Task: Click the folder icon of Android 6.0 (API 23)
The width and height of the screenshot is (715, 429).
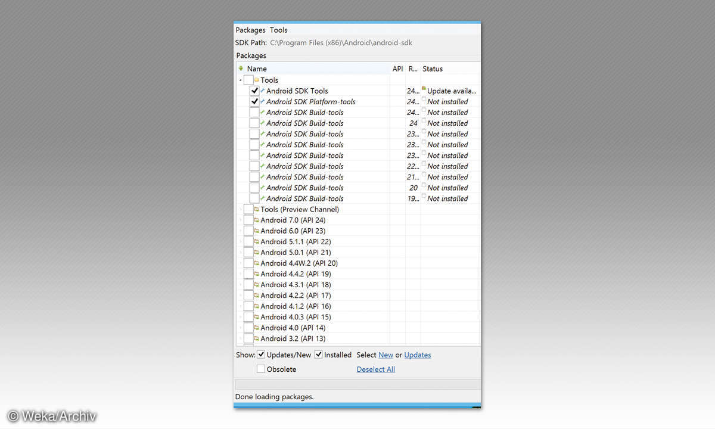Action: pyautogui.click(x=257, y=231)
